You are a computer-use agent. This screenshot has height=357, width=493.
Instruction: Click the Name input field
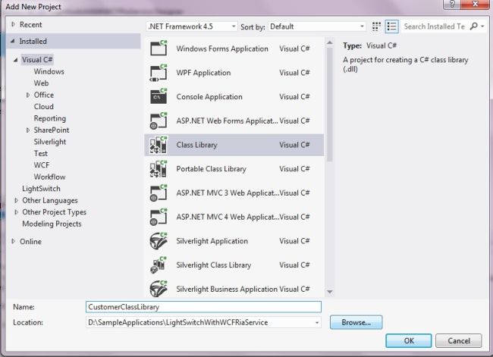[203, 307]
